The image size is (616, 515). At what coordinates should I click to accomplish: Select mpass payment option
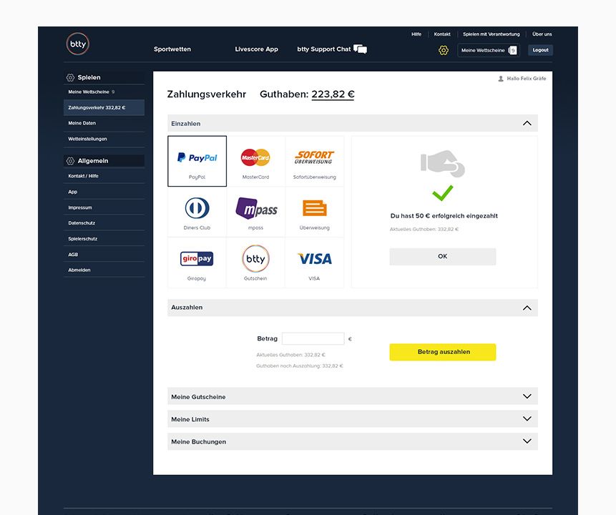(255, 212)
